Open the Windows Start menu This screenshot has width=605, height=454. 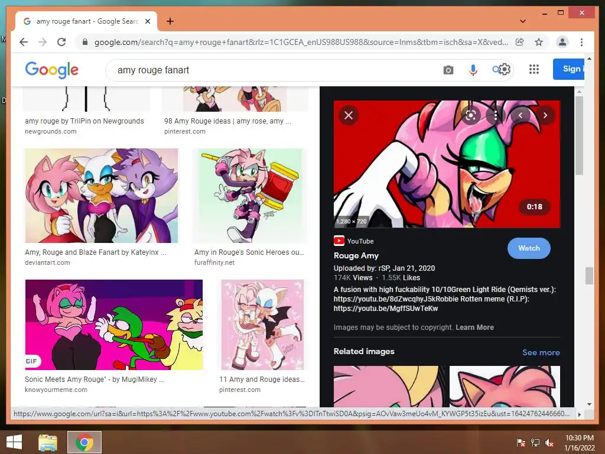[14, 442]
